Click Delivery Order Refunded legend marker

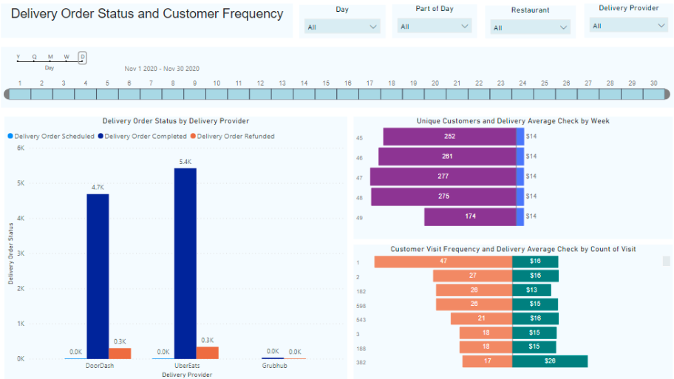[x=193, y=136]
